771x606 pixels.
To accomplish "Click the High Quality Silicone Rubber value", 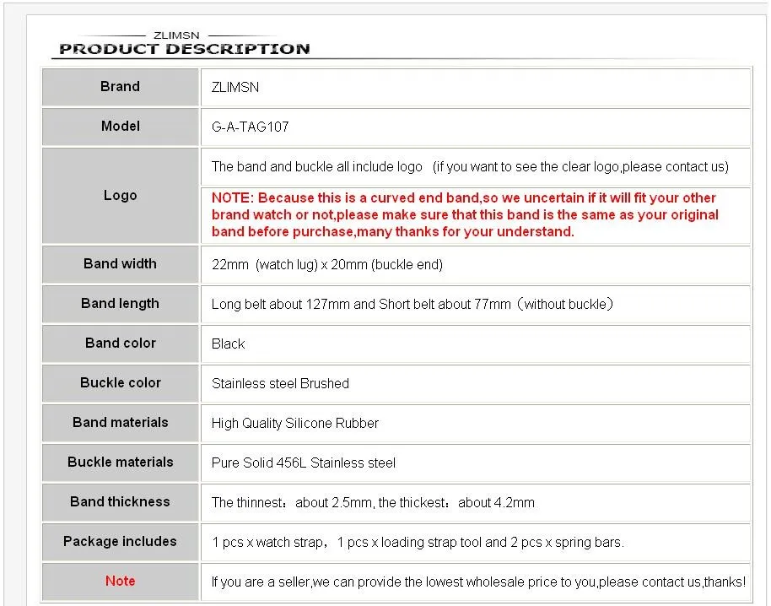I will point(295,424).
